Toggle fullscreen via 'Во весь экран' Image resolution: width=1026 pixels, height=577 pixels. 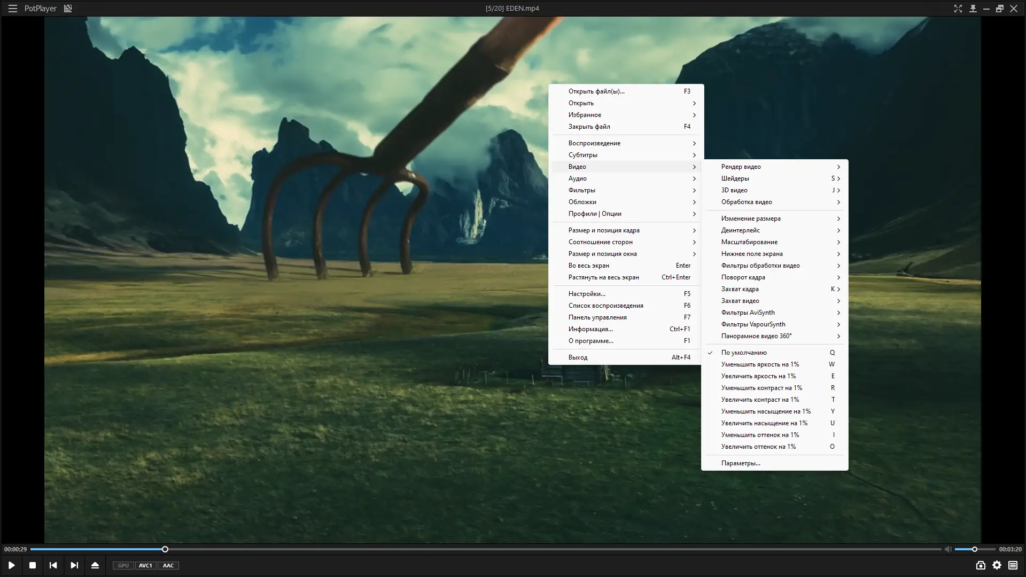tap(589, 266)
